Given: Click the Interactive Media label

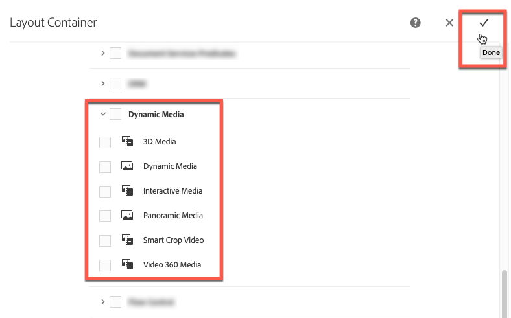Looking at the screenshot, I should coord(172,190).
